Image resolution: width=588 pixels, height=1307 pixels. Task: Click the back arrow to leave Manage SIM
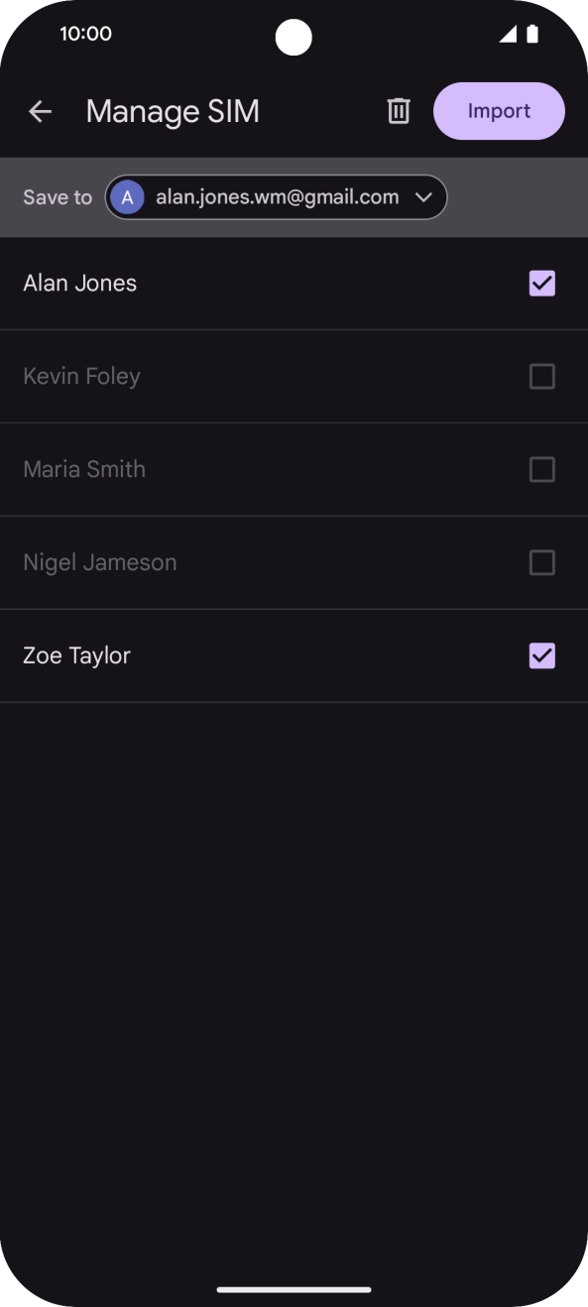(40, 111)
